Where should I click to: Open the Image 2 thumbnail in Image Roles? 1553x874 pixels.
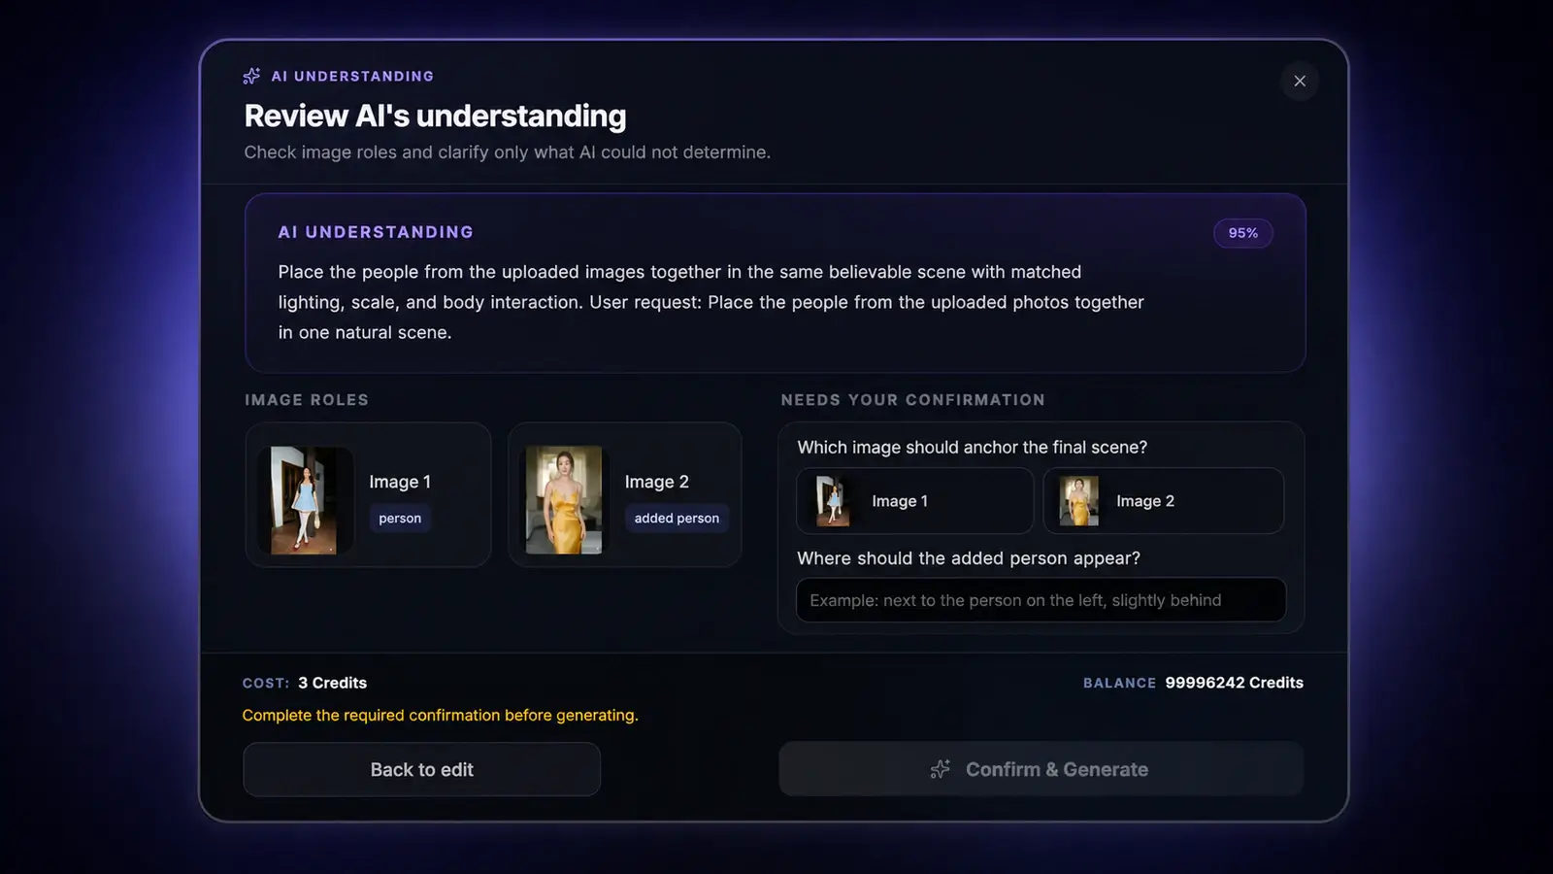click(x=564, y=500)
